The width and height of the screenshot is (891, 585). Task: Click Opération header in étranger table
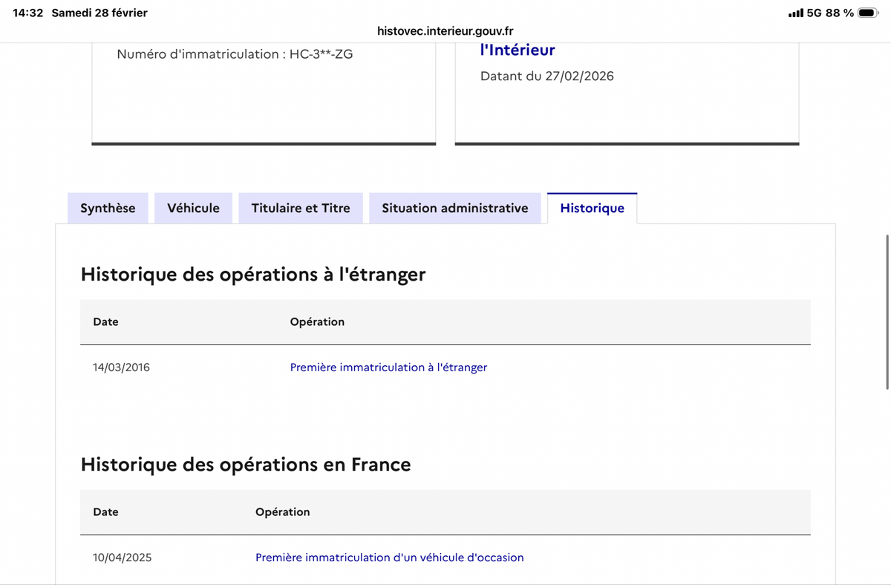[x=317, y=321]
